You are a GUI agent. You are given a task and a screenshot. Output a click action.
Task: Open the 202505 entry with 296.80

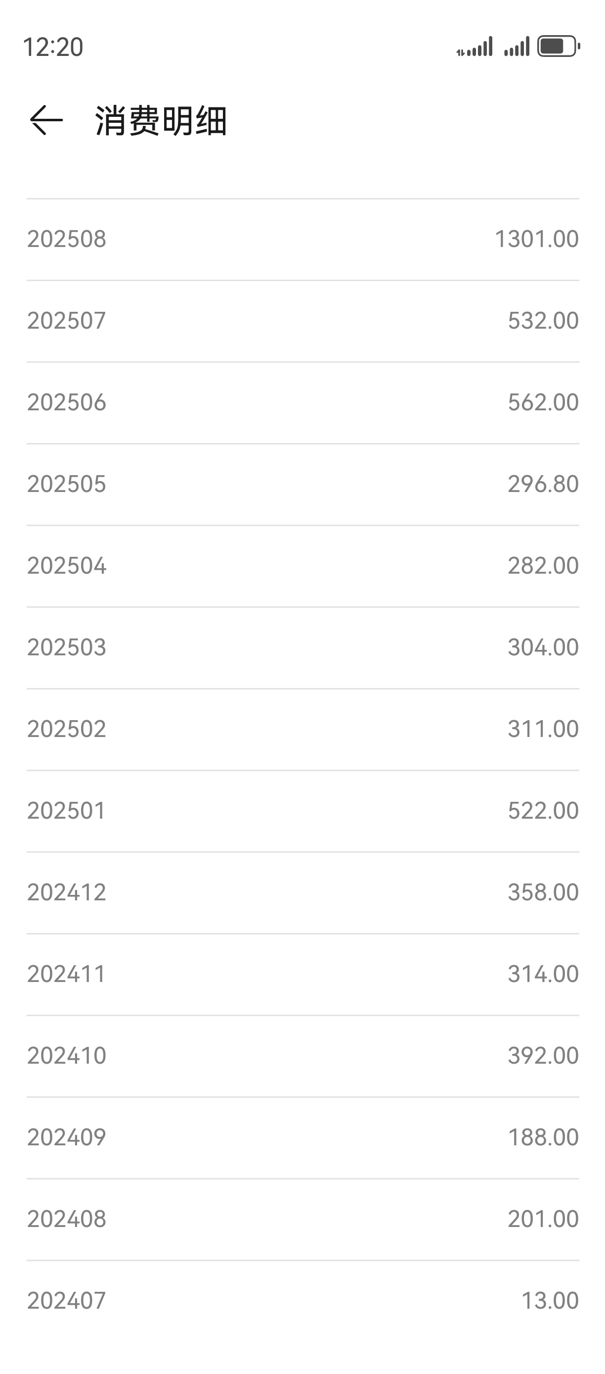click(x=302, y=484)
